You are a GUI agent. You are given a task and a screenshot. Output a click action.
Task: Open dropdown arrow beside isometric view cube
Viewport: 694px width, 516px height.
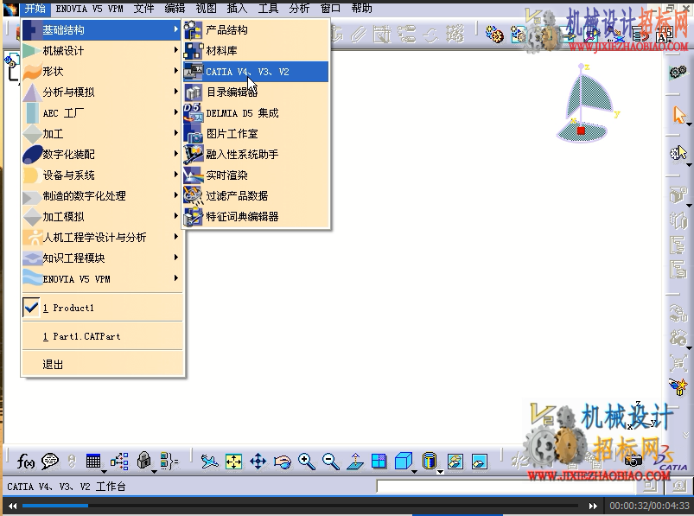414,472
